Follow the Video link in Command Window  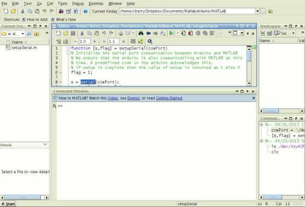tap(113, 98)
